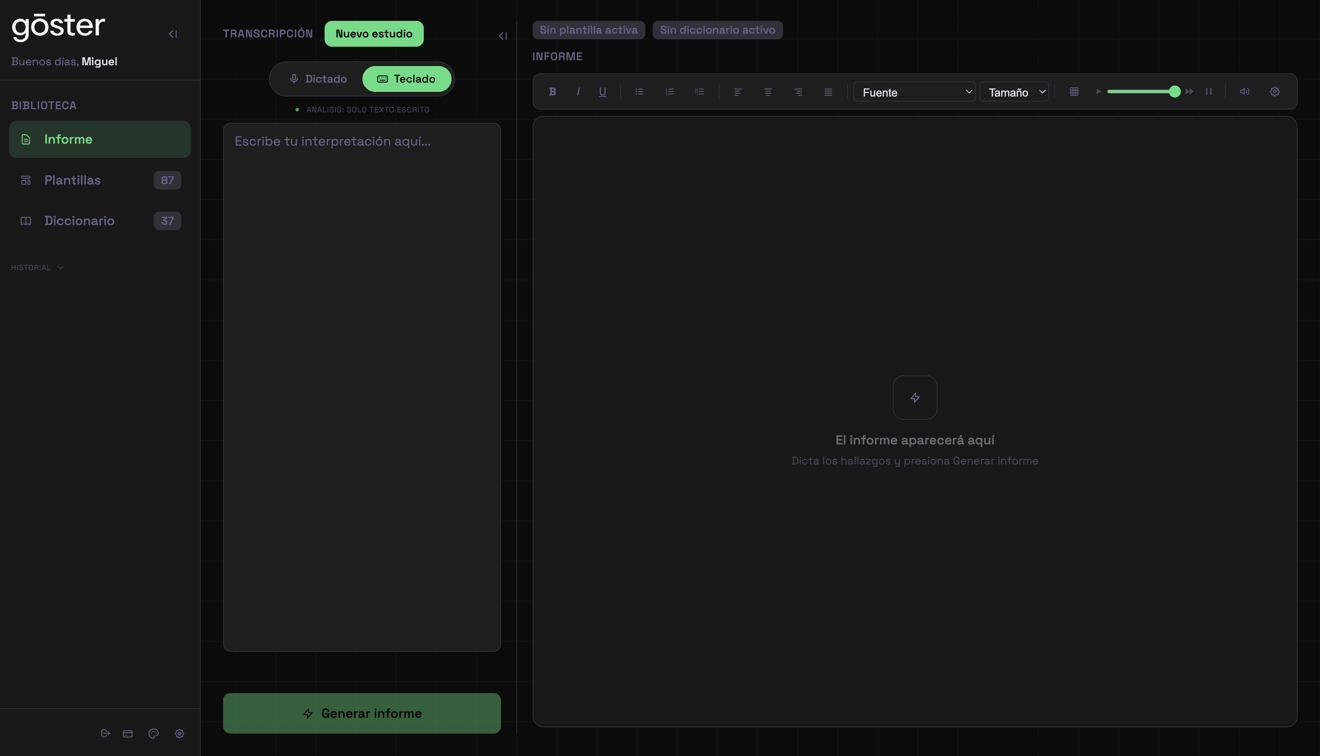Open the Informe section in Biblioteca

100,139
